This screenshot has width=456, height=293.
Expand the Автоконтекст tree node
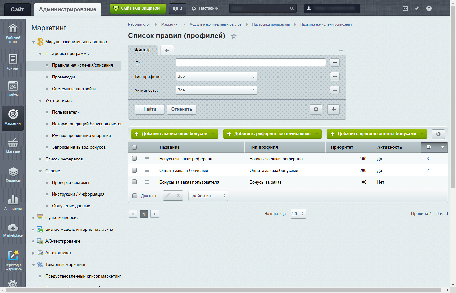[x=33, y=253]
